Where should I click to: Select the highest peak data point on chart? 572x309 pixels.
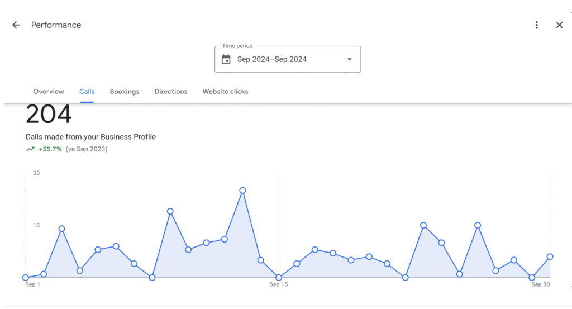click(x=242, y=191)
